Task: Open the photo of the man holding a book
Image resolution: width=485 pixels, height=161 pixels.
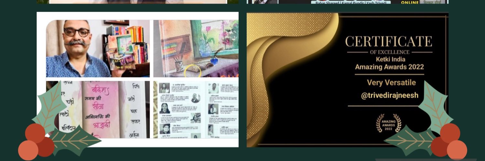Action: point(98,48)
